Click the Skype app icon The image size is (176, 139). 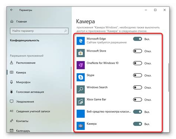pos(81,77)
